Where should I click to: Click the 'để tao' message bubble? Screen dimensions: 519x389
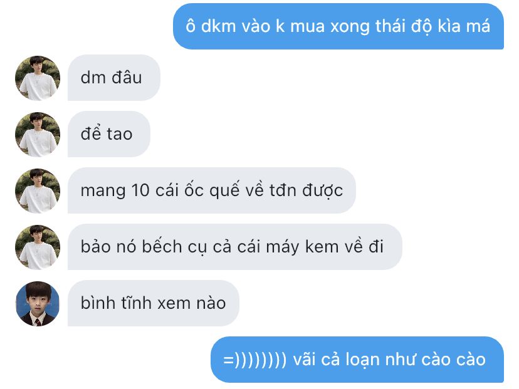coord(109,134)
